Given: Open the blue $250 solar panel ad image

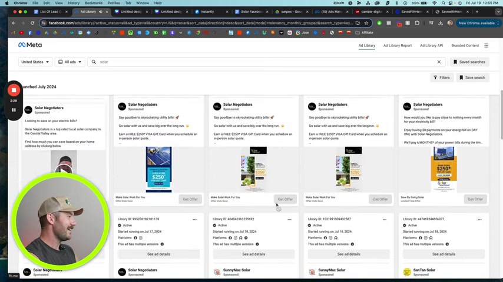Looking at the screenshot, I should point(159,170).
